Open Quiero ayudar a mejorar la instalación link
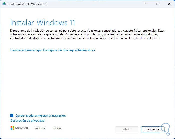This screenshot has width=175, height=139. pyautogui.click(x=41, y=116)
